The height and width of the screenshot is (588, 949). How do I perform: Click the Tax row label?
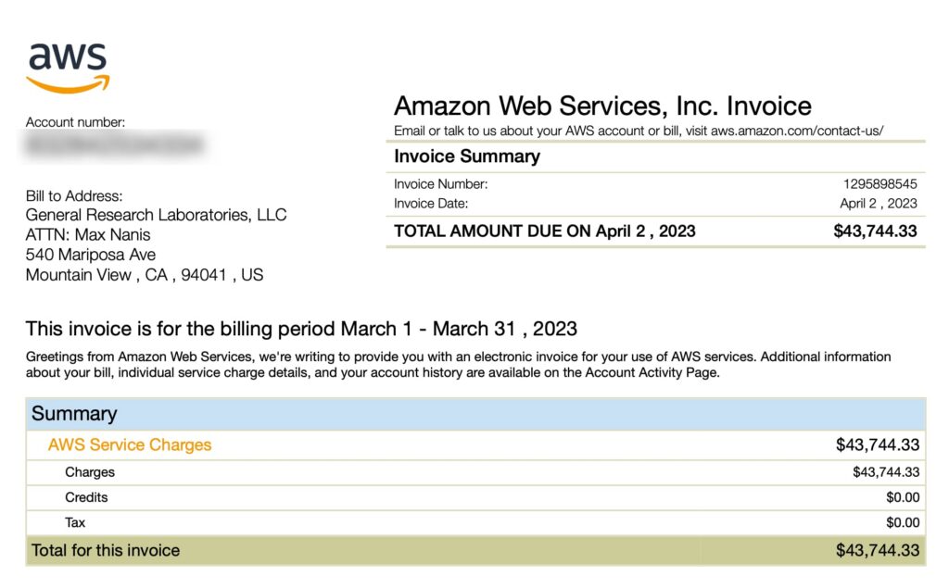(x=75, y=522)
